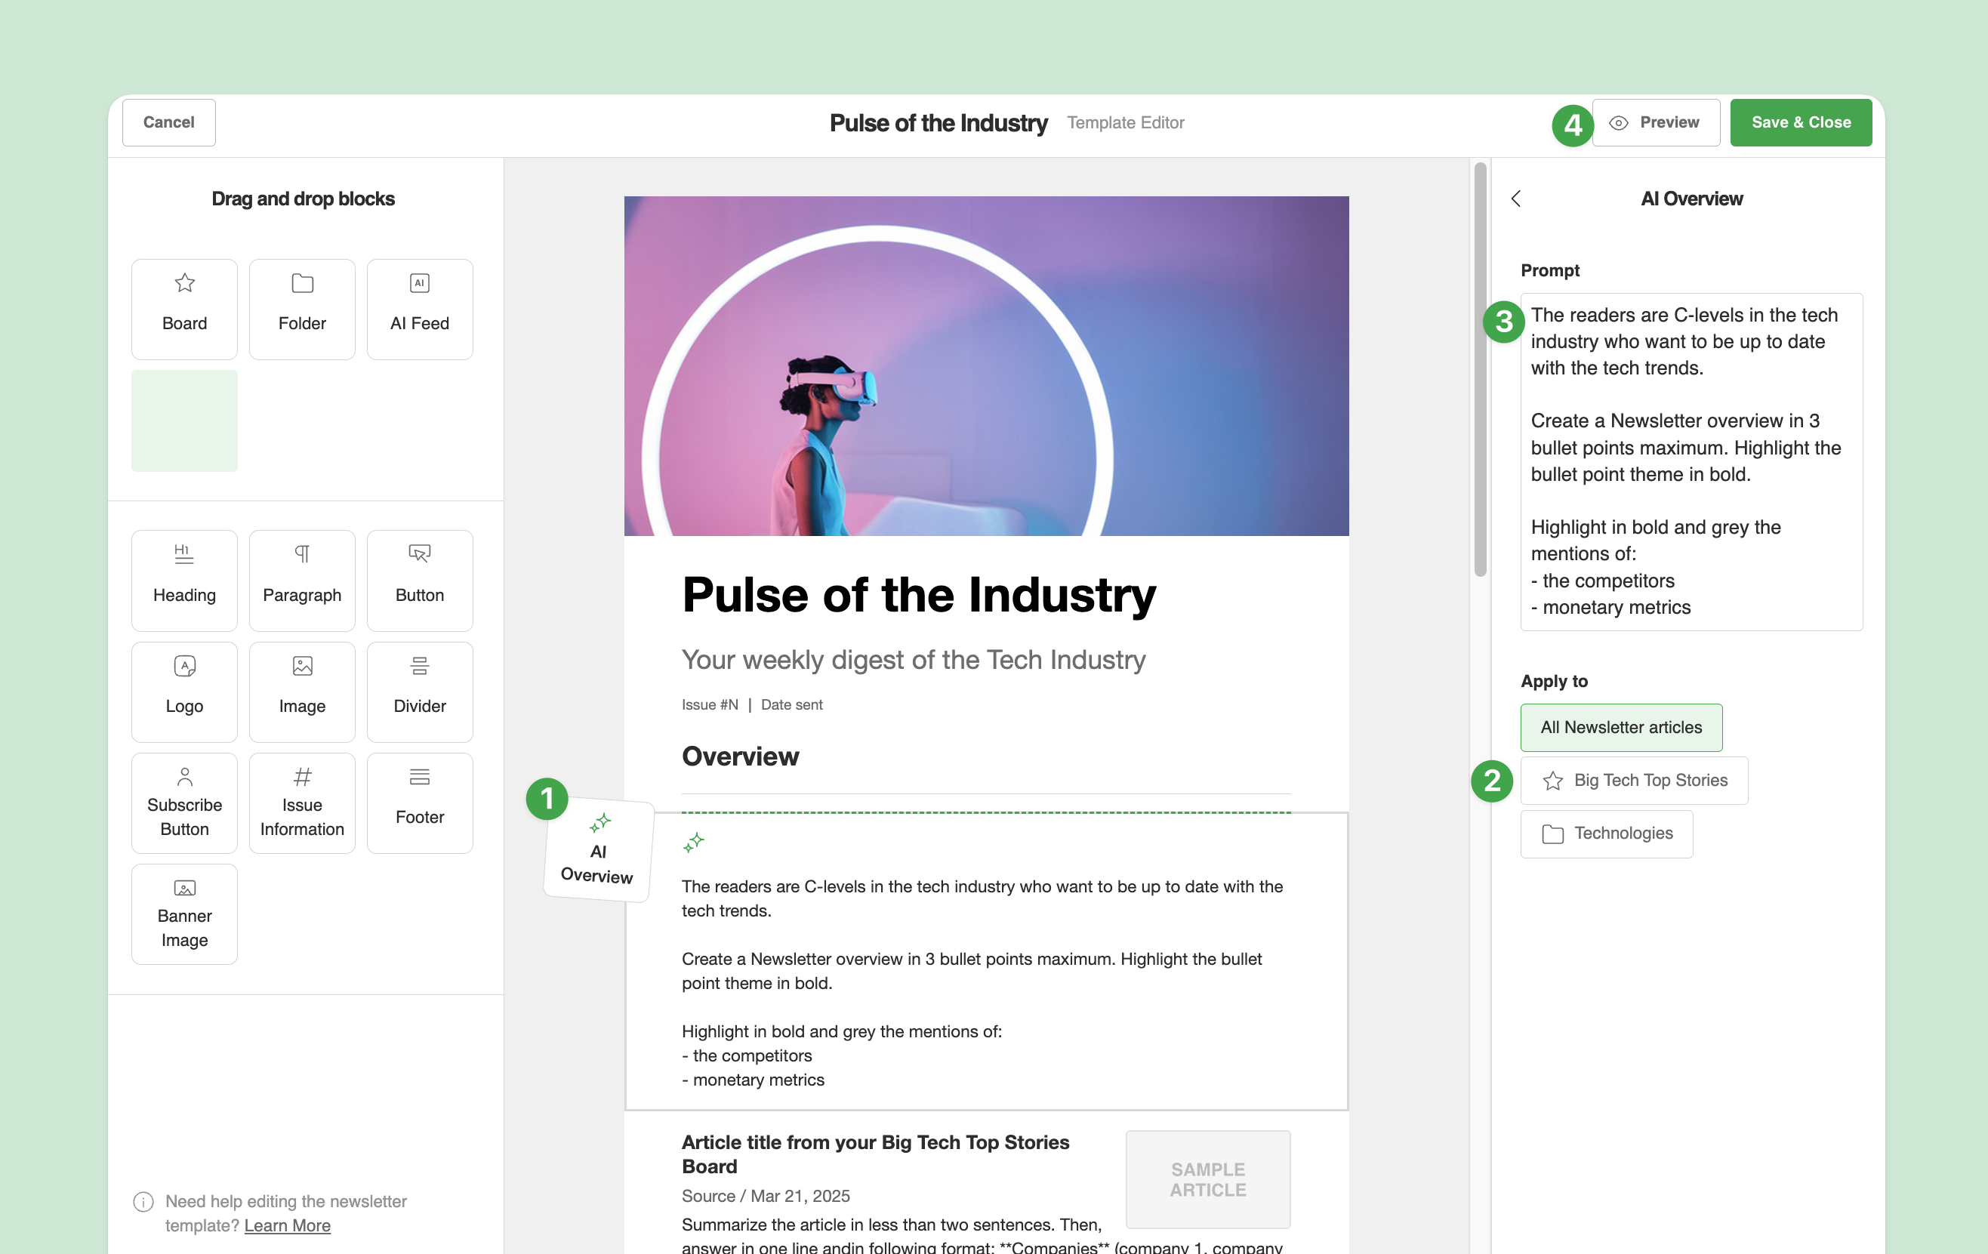The width and height of the screenshot is (1988, 1254).
Task: Open the Preview of the newsletter
Action: [x=1656, y=123]
